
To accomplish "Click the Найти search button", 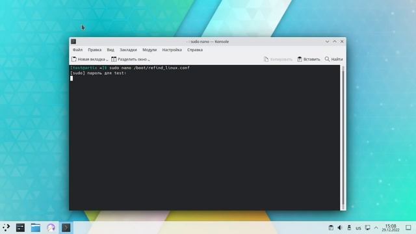I will point(333,59).
